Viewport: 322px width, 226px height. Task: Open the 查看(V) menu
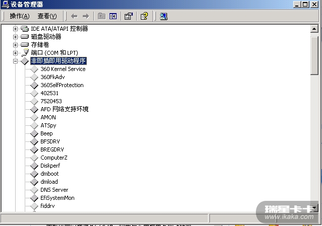tap(47, 16)
